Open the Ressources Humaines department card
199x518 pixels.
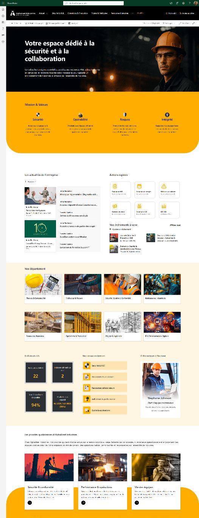43,326
